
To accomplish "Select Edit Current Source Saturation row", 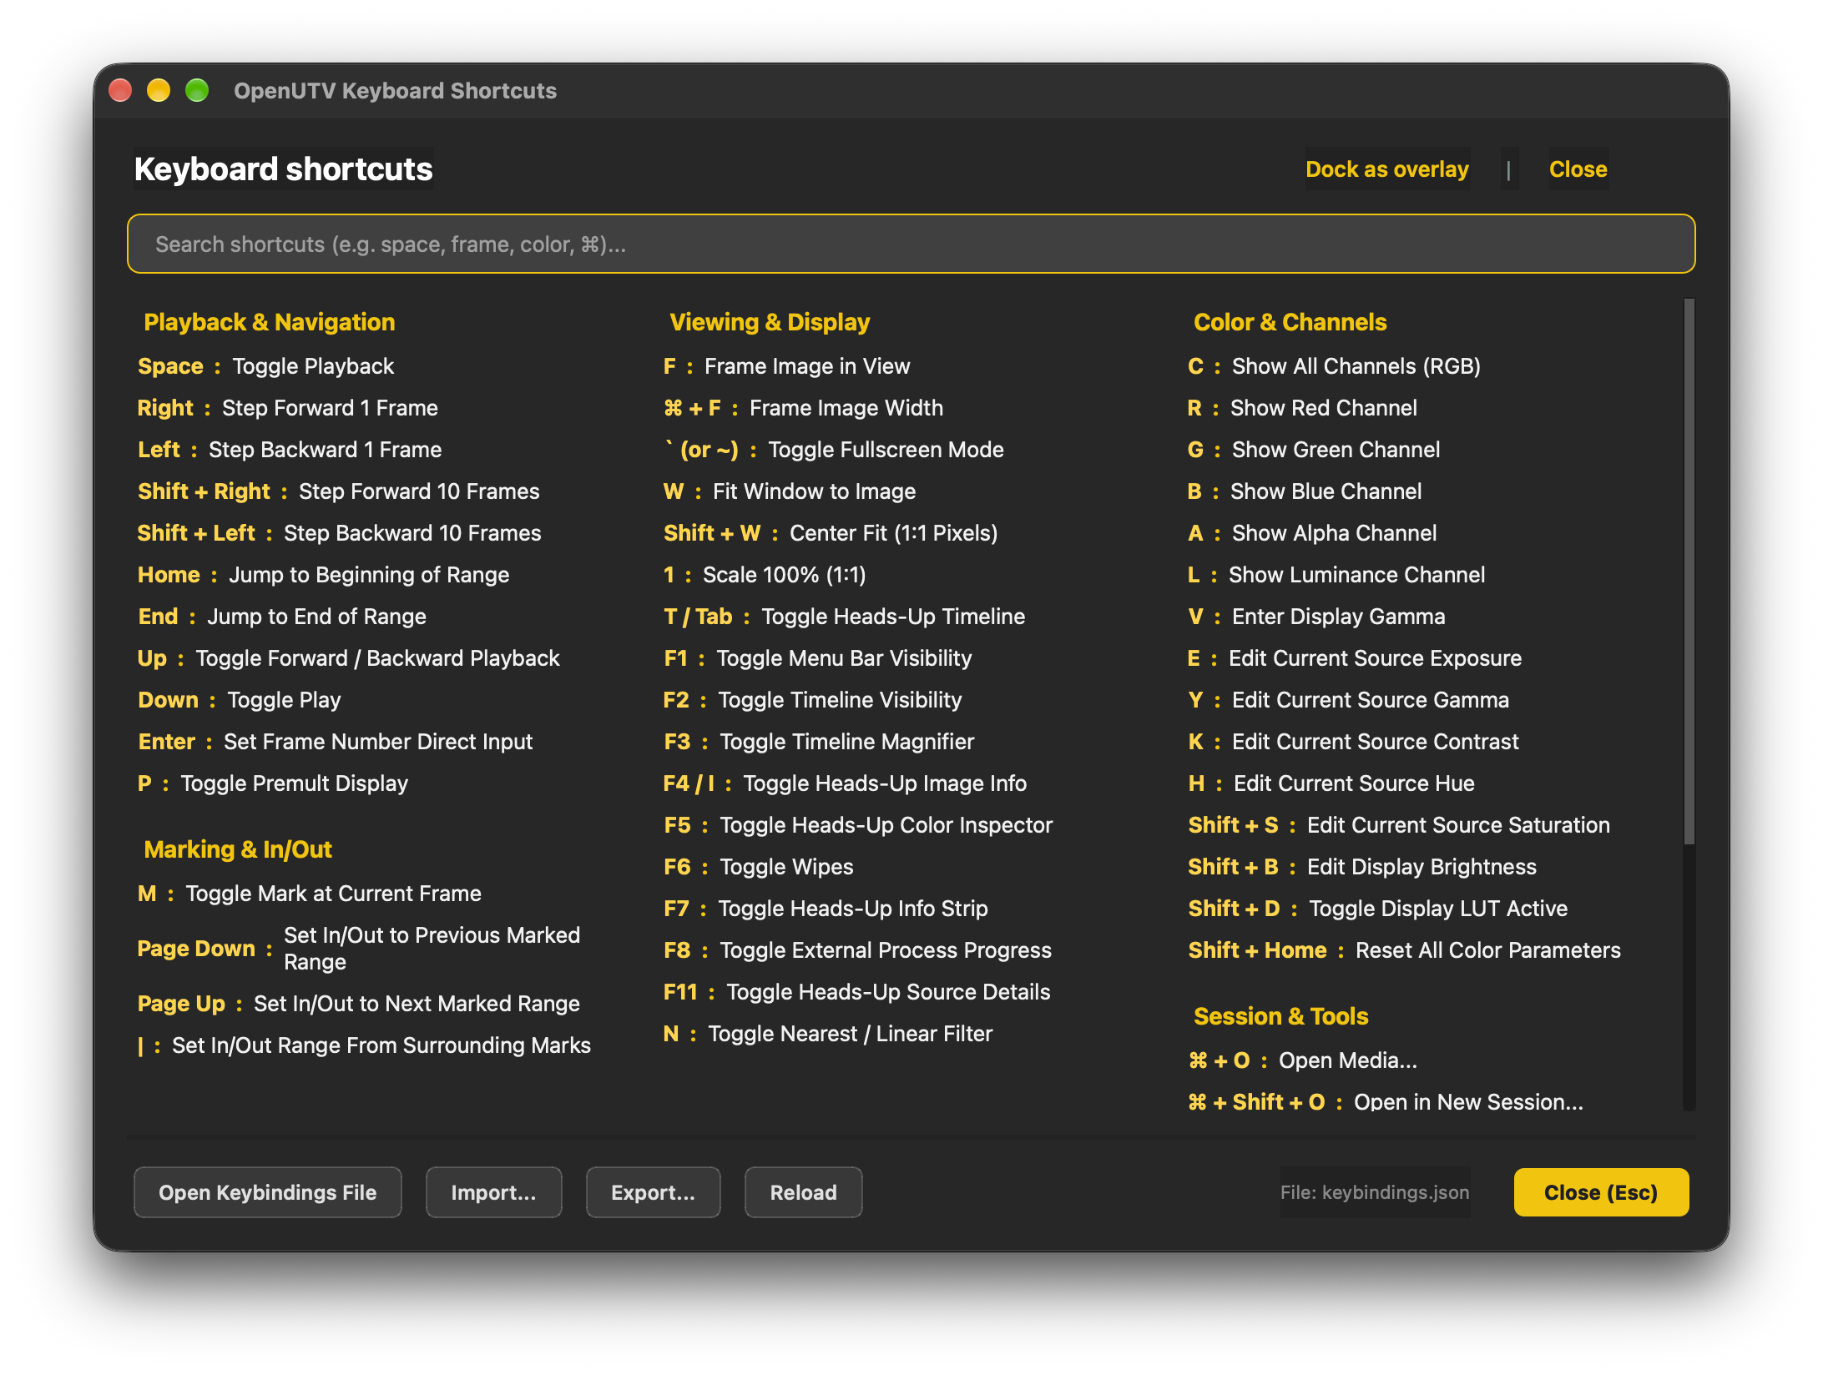I will point(1399,825).
